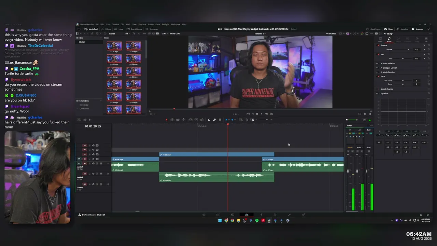Enable AI Dialogue Leveler
Viewport: 437px width, 246px height.
pos(377,68)
